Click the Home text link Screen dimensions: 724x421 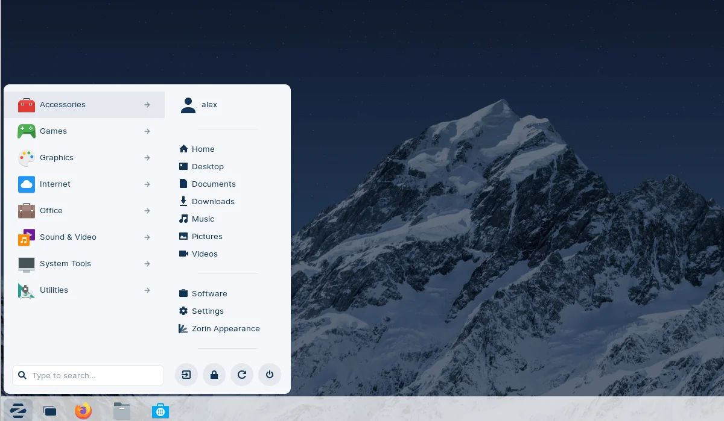click(x=203, y=149)
